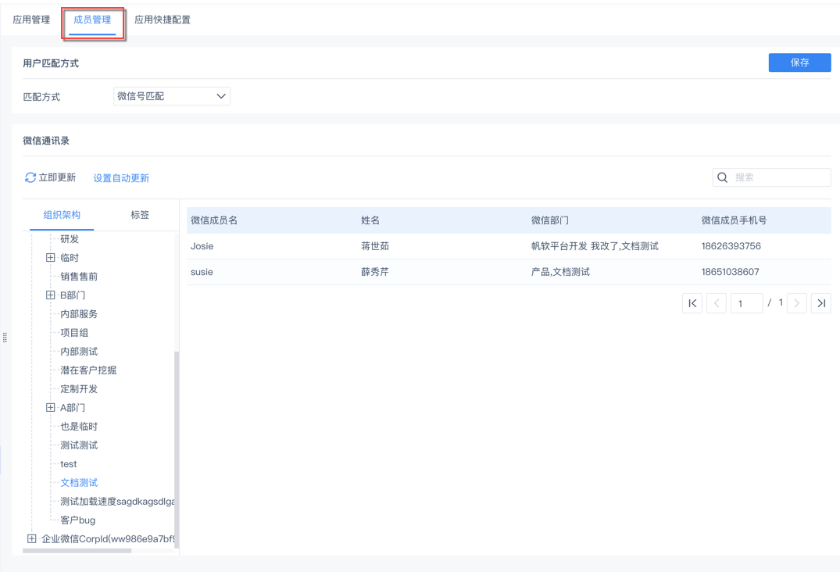Click the 临时 node label
This screenshot has height=572, width=840.
[x=70, y=258]
